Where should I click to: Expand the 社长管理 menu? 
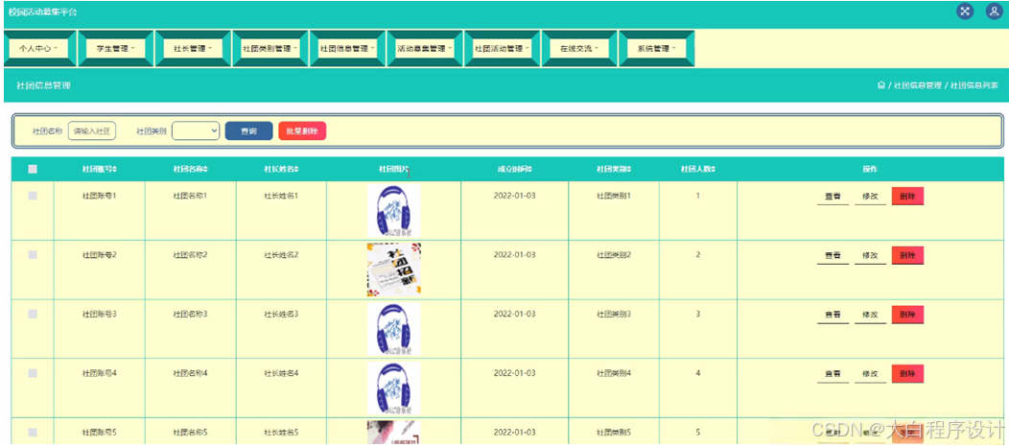pyautogui.click(x=193, y=48)
